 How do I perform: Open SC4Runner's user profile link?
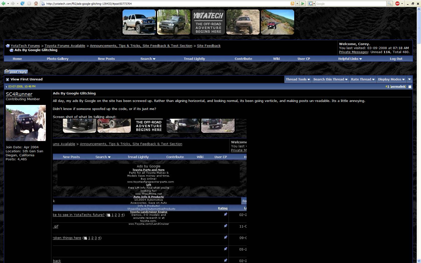(19, 94)
